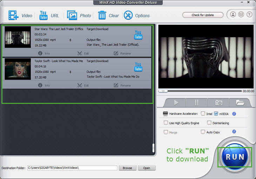The image size is (256, 179).
Task: Toggle the Merge checkbox
Action: (x=166, y=132)
